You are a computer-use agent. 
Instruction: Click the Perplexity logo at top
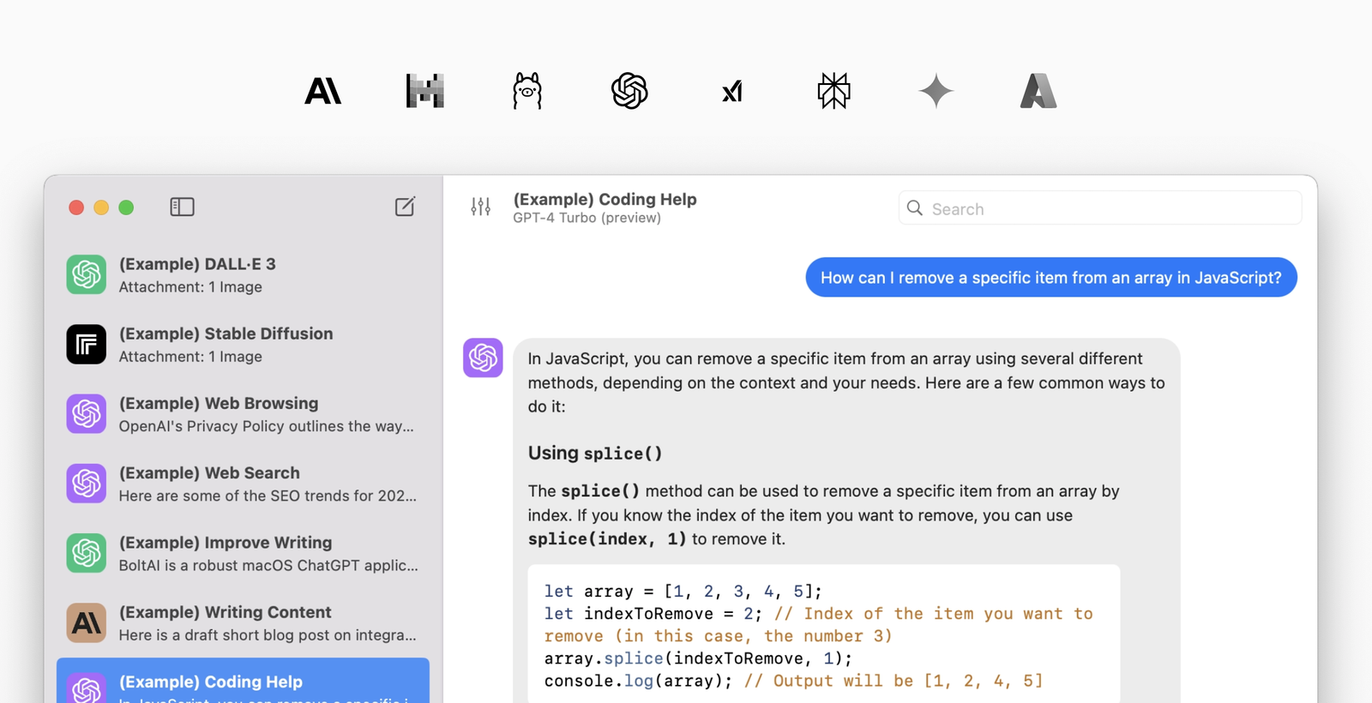pos(833,91)
